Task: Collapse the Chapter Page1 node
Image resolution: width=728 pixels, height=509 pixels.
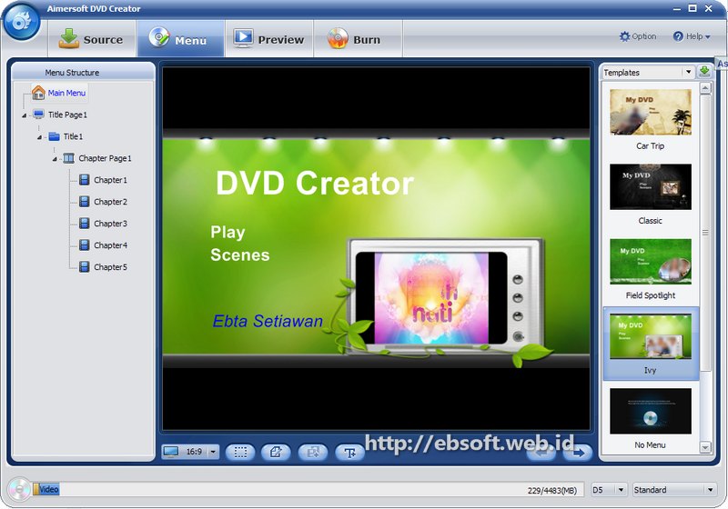Action: pos(55,159)
